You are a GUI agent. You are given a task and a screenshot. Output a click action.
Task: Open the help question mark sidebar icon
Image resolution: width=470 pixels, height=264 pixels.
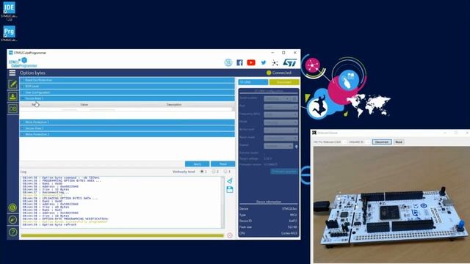[x=12, y=232]
